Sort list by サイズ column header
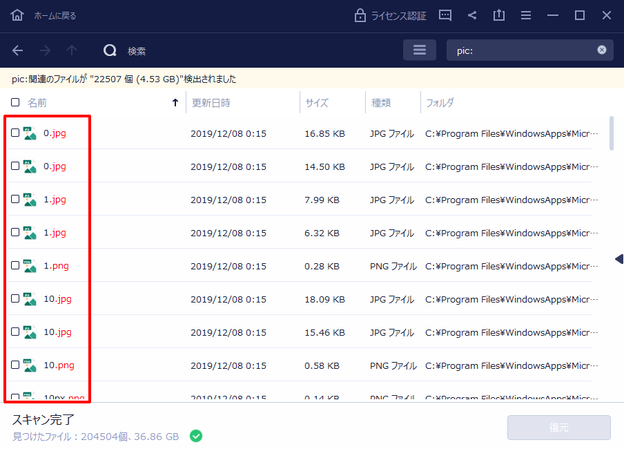 pyautogui.click(x=317, y=103)
